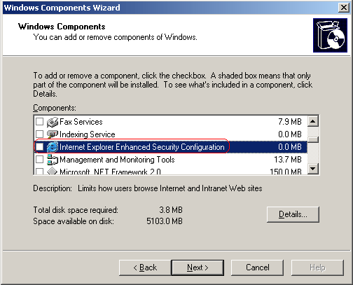Viewport: 353px width, 285px height.
Task: Select Management and Monitoring Tools entry
Action: click(171, 160)
